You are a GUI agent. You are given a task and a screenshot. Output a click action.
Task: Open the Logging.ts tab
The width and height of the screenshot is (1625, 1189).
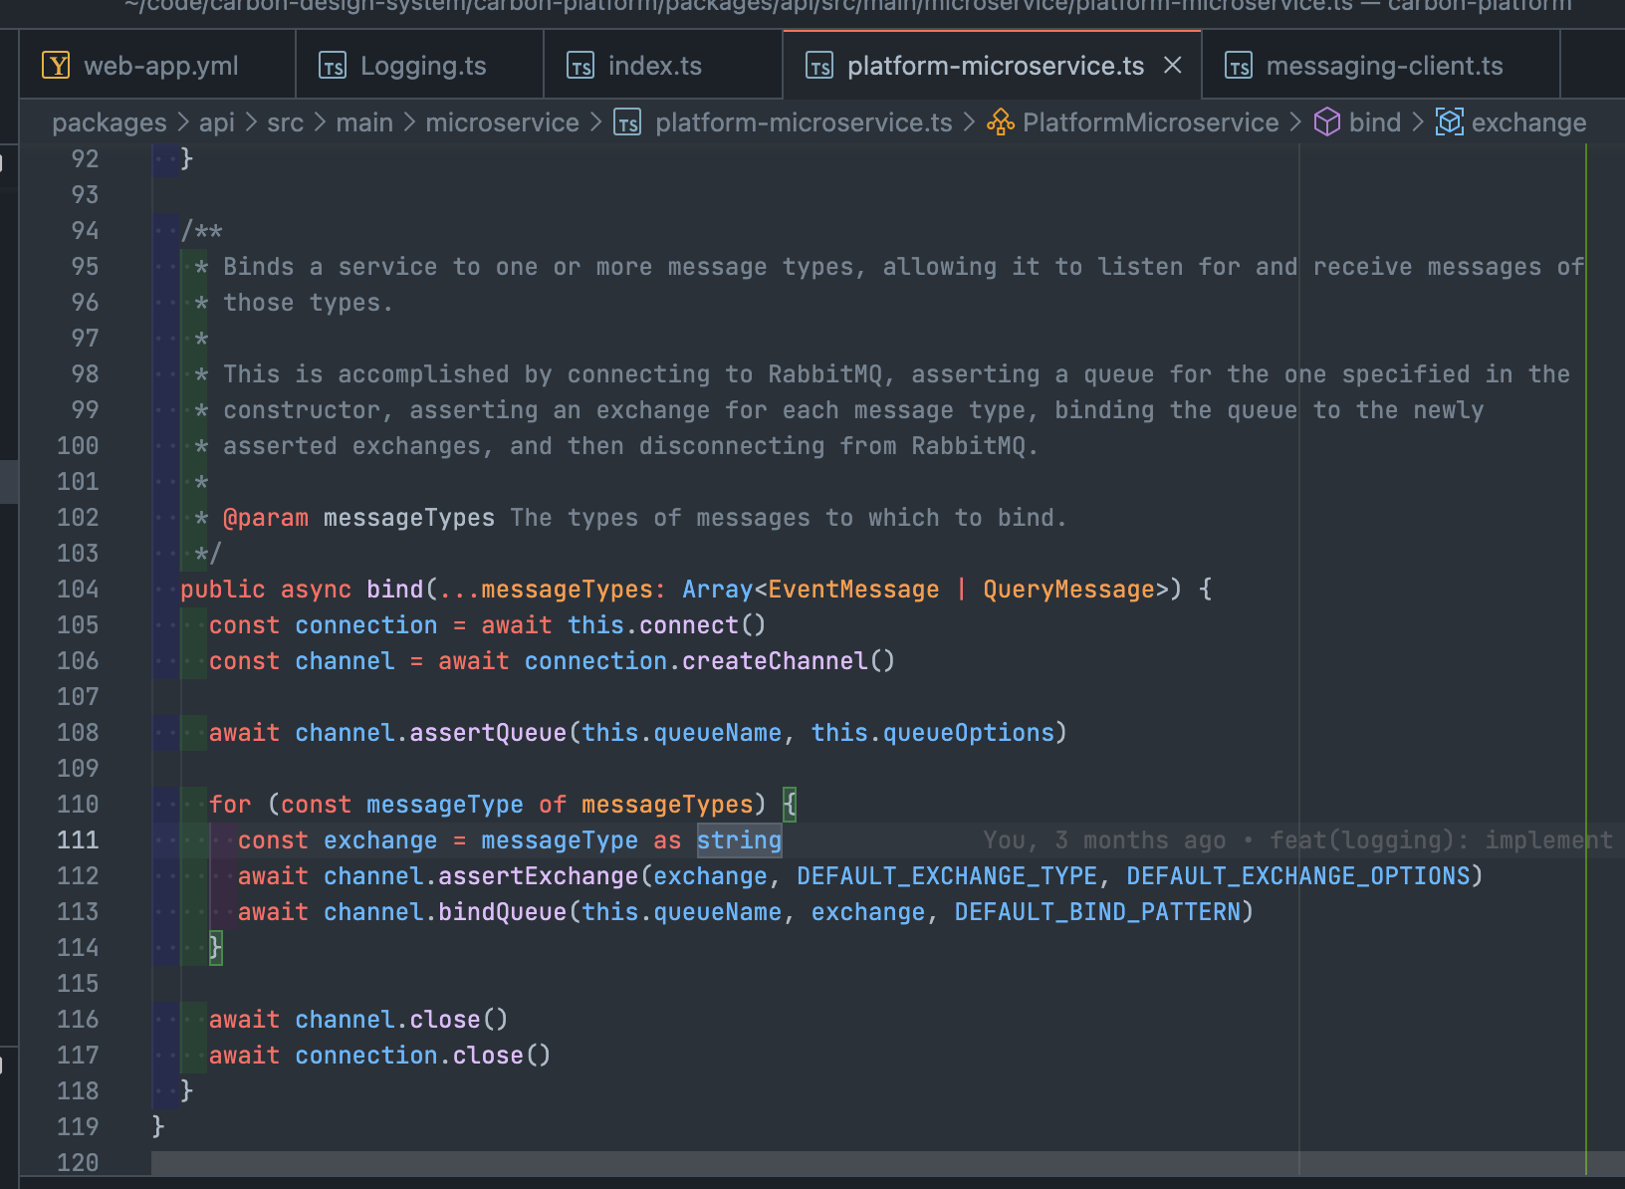(420, 66)
